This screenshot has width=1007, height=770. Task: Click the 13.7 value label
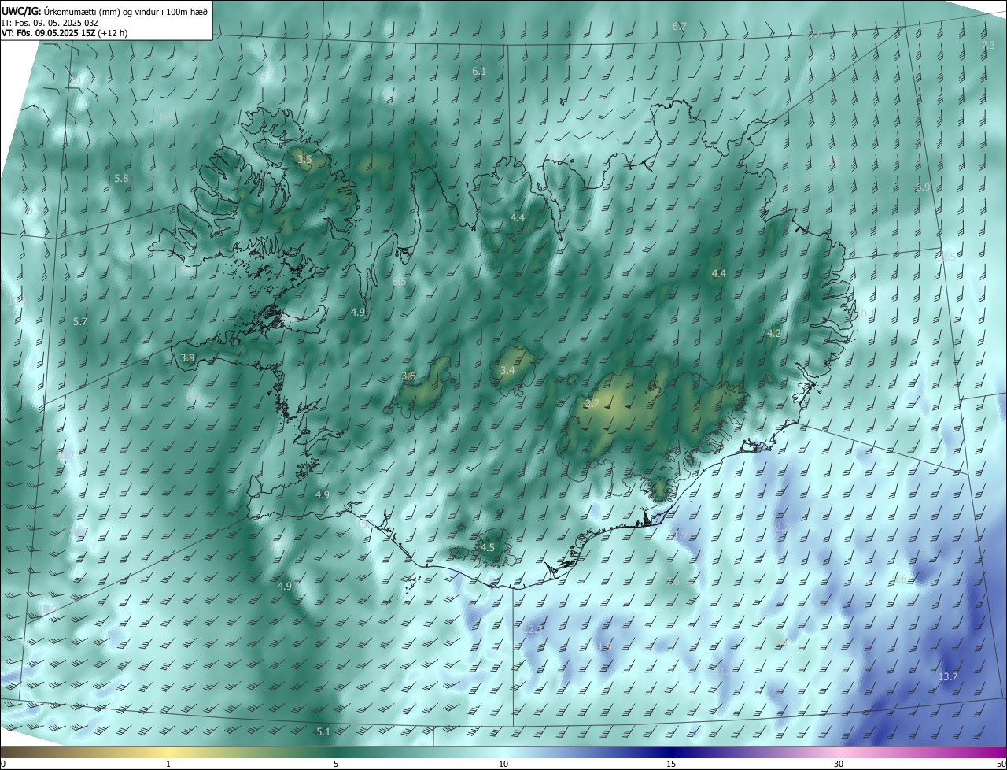click(x=948, y=677)
